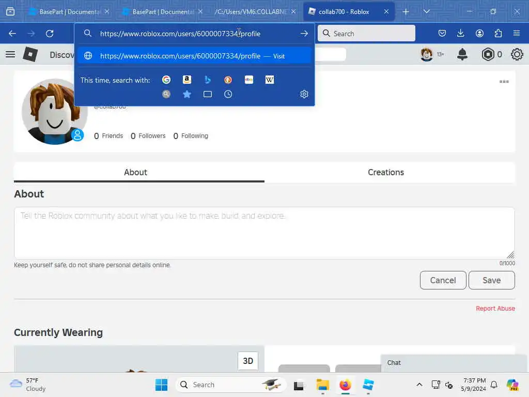Image resolution: width=529 pixels, height=397 pixels.
Task: Search with Wikipedia engine icon
Action: click(x=270, y=80)
